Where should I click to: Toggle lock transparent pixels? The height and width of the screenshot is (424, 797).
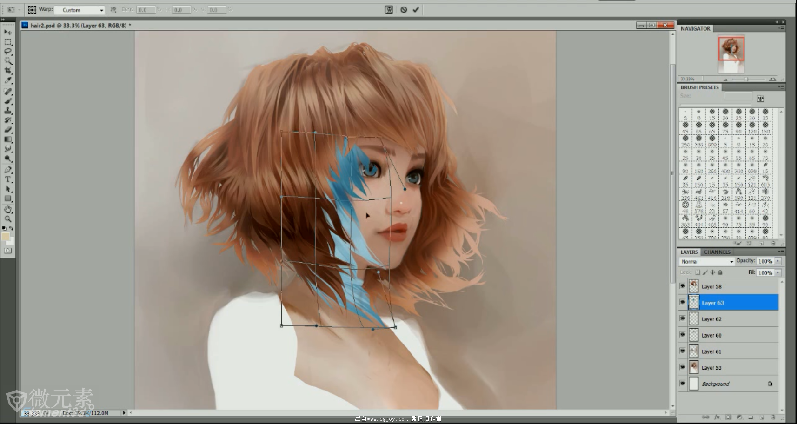click(697, 272)
